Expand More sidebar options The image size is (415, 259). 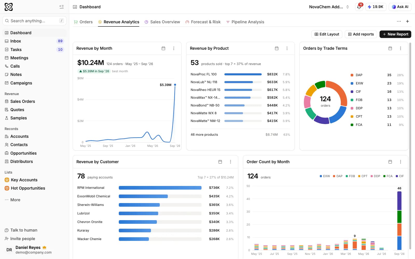point(34,200)
